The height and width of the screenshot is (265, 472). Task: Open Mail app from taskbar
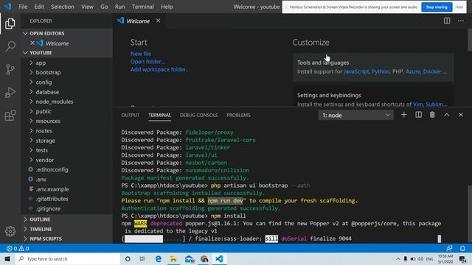point(190,258)
